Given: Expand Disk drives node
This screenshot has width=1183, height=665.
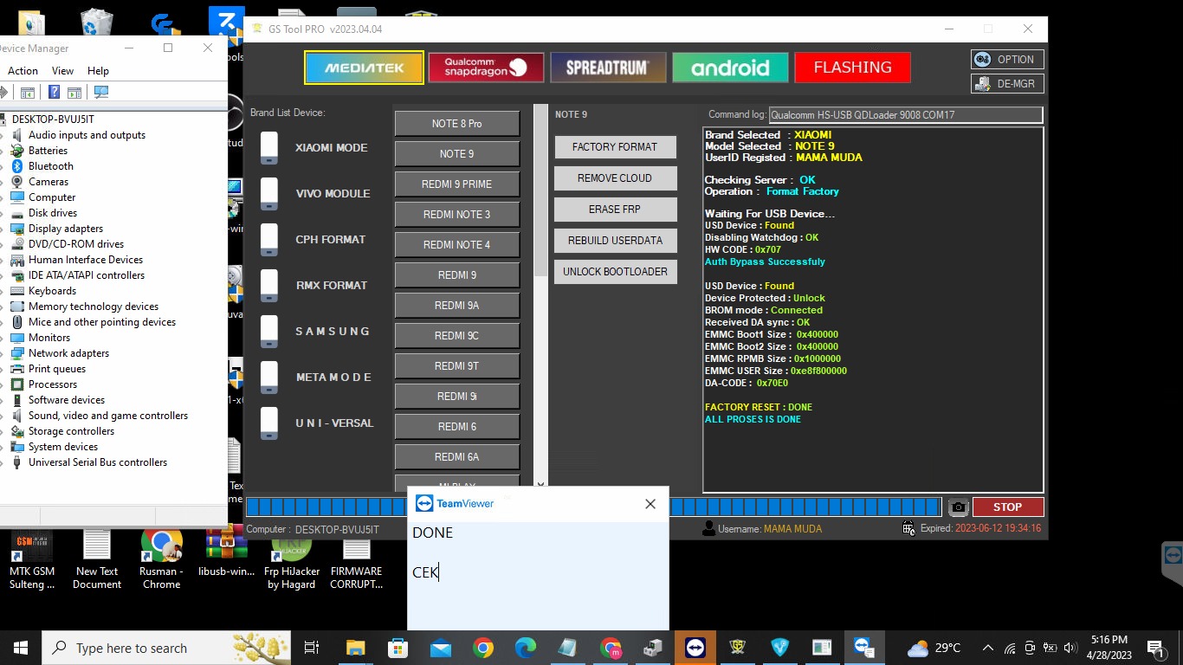Looking at the screenshot, I should coord(3,213).
